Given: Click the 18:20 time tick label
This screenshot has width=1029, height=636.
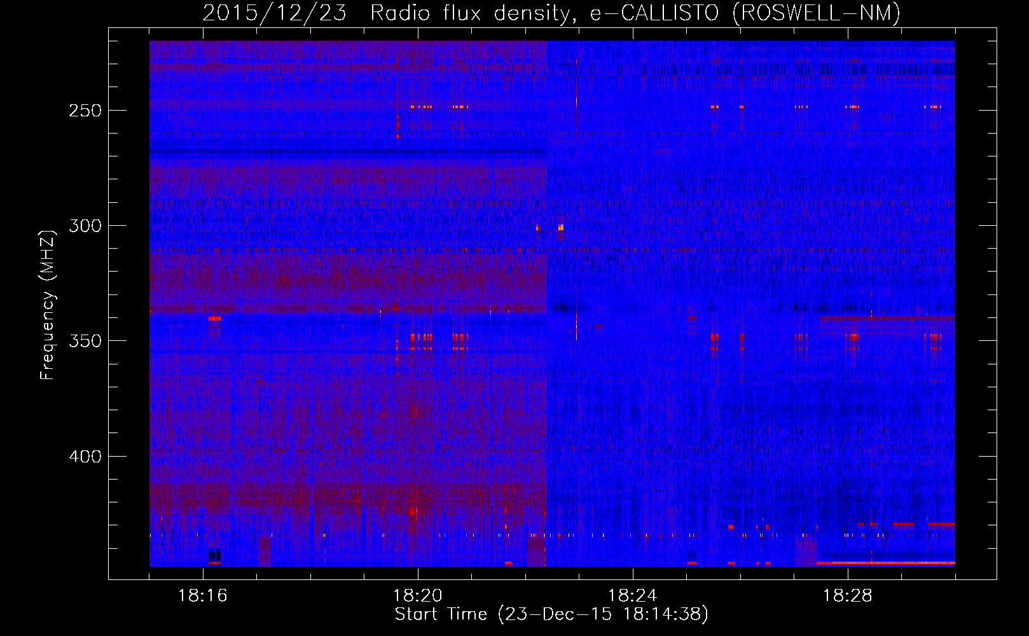Looking at the screenshot, I should pos(418,596).
